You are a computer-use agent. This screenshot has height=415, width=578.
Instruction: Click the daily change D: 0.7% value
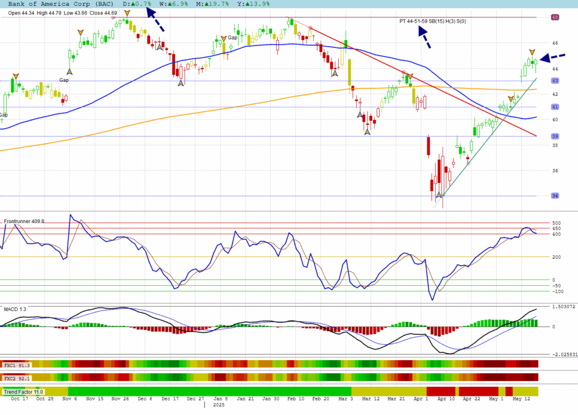(x=137, y=4)
